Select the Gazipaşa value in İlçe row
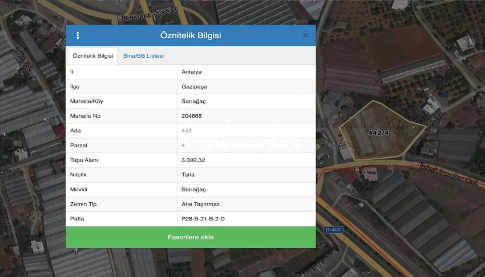485x277 pixels. (x=194, y=87)
